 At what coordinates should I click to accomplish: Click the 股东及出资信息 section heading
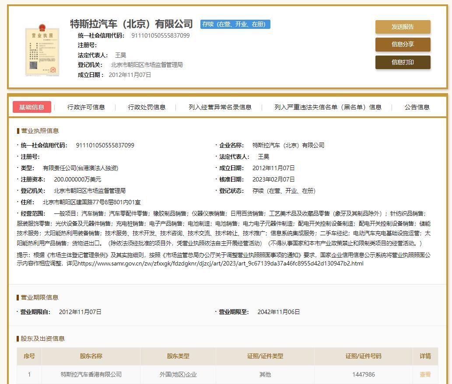pos(43,339)
